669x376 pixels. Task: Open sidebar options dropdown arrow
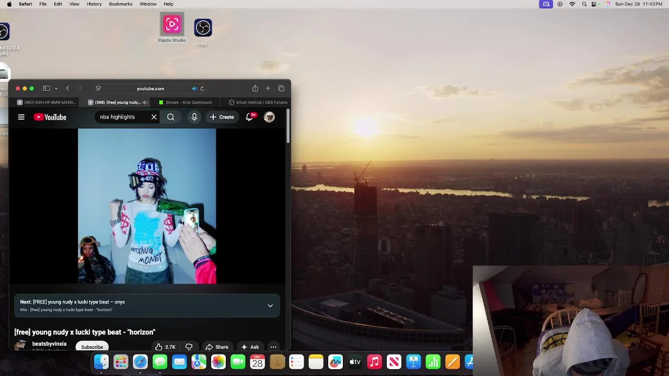[55, 88]
